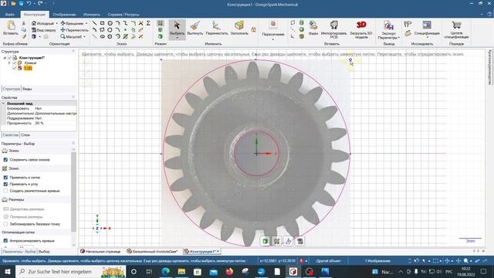
Task: Select the Ellipse sketch tool
Action: [102, 36]
